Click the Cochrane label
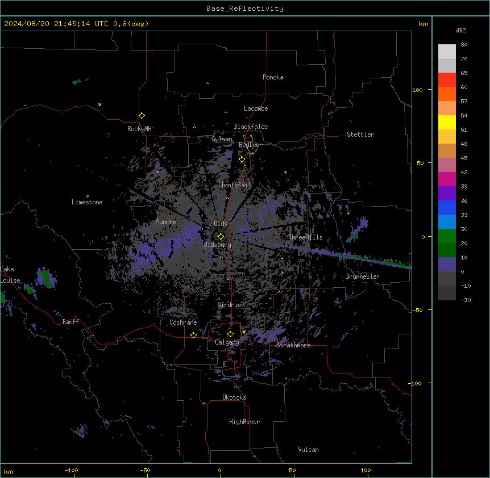490x478 pixels. coord(183,322)
